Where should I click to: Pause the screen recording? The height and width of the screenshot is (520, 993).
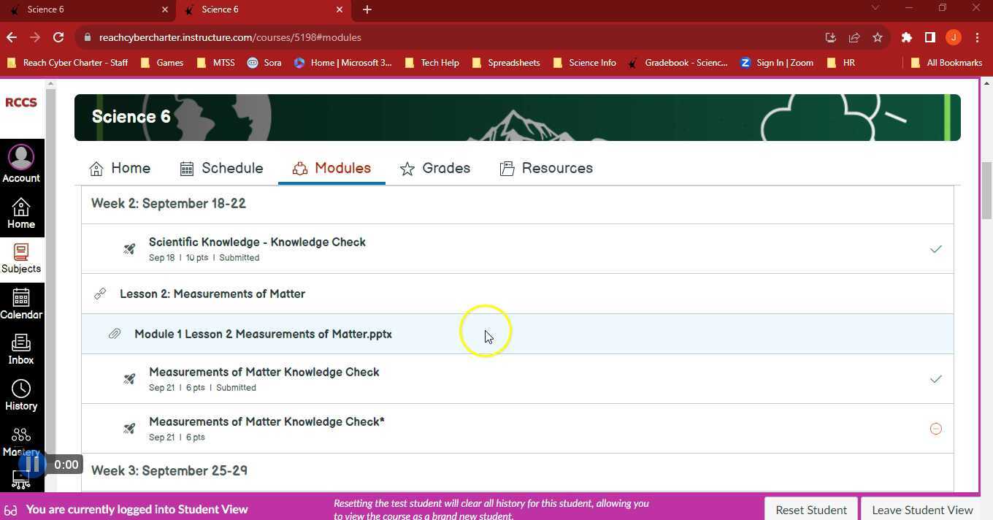click(32, 464)
